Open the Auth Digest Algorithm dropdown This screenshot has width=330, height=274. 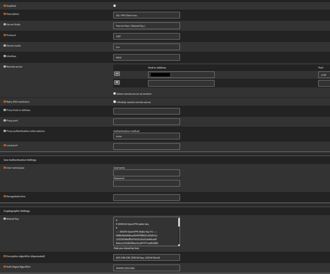pyautogui.click(x=146, y=268)
